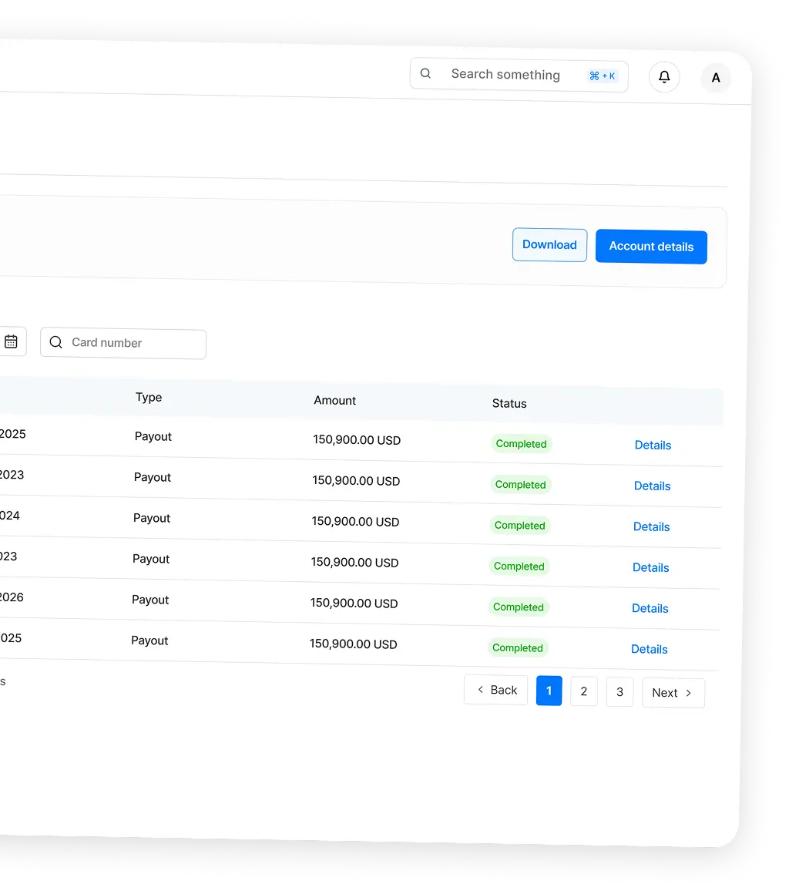The width and height of the screenshot is (789, 891).
Task: Click the Card number search magnifier icon
Action: pos(55,342)
